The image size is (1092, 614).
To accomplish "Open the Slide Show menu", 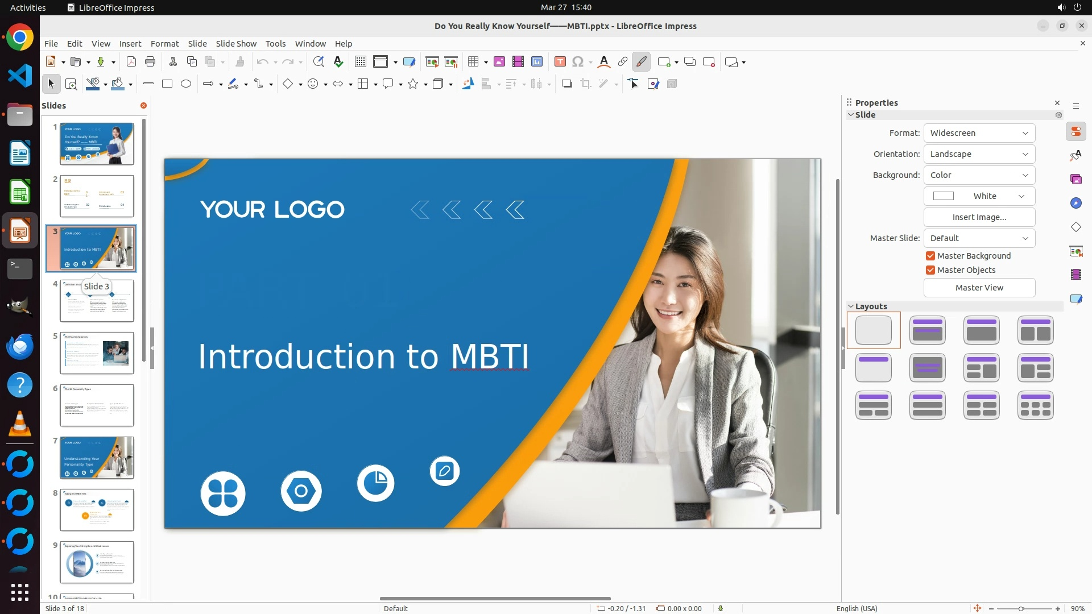I will pyautogui.click(x=235, y=44).
